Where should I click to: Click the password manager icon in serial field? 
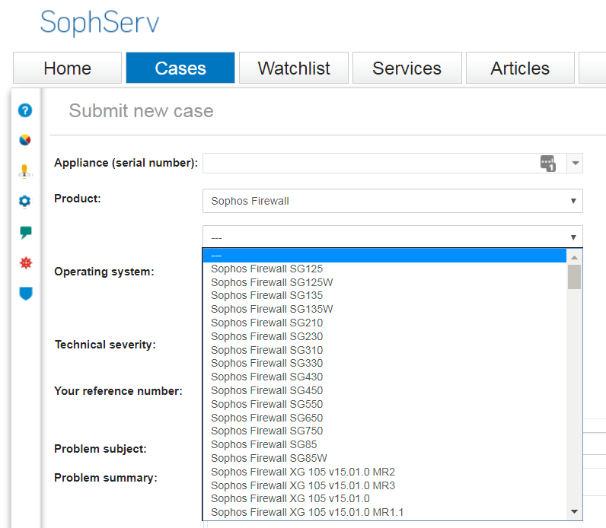548,163
